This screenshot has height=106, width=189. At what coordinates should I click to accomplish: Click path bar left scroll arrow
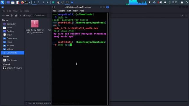tap(20, 15)
